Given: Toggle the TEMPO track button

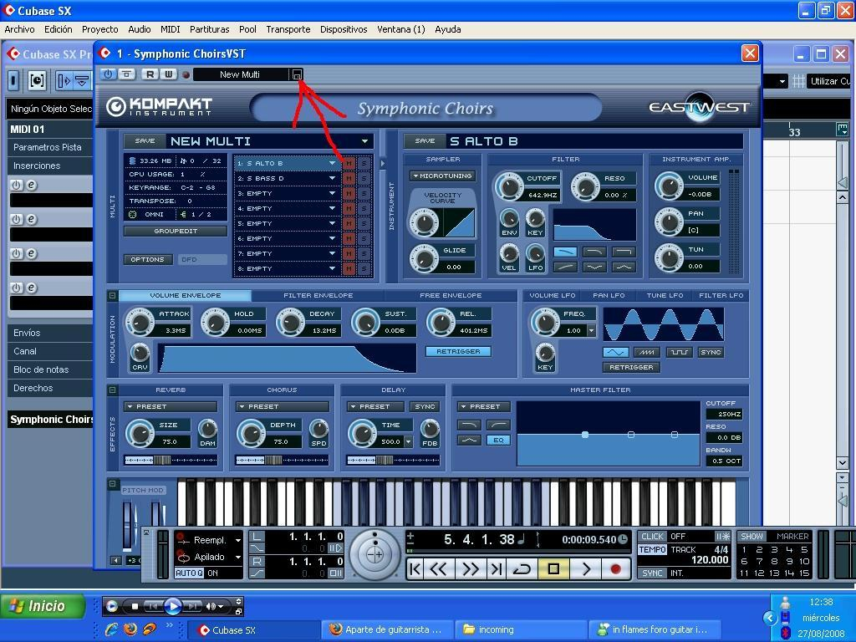Looking at the screenshot, I should (652, 550).
